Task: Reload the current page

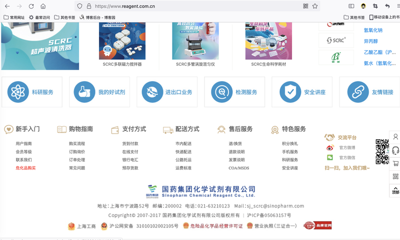Action: pos(31,6)
